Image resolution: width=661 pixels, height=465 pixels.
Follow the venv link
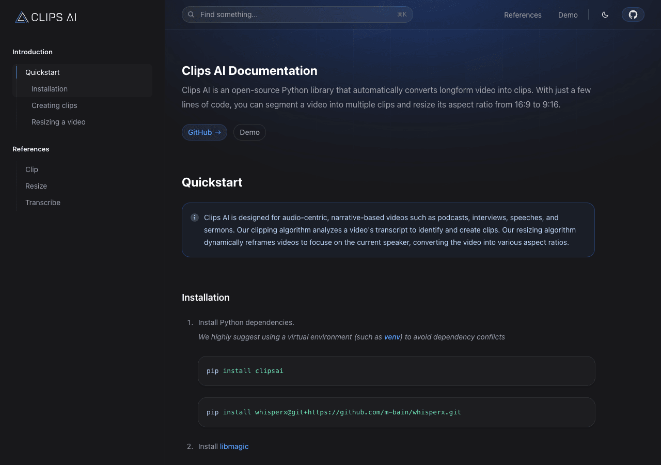pos(392,337)
